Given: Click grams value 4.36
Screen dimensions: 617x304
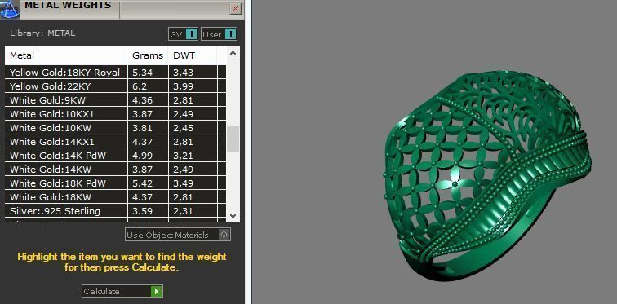Looking at the screenshot, I should pos(143,100).
